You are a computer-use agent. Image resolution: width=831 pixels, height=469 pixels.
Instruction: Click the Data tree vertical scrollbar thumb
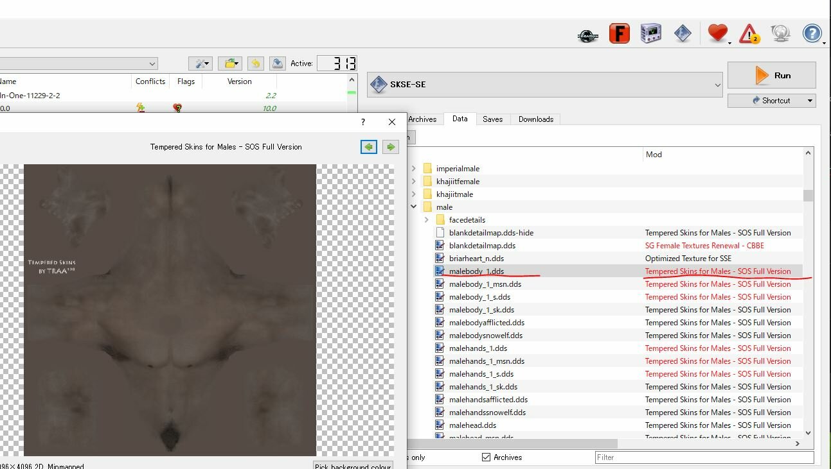pyautogui.click(x=808, y=195)
